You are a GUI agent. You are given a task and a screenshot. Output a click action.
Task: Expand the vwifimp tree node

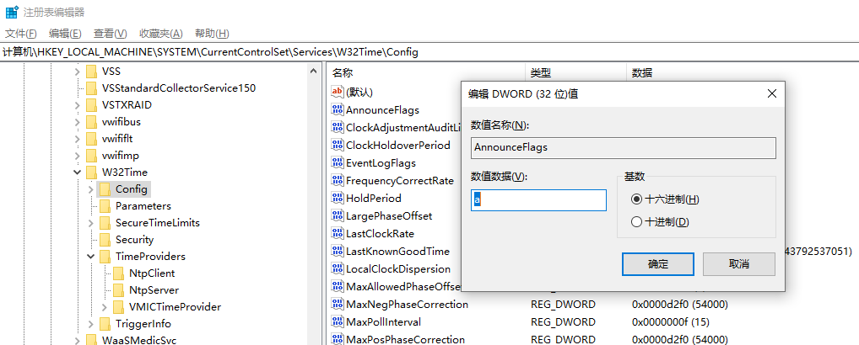tap(78, 156)
